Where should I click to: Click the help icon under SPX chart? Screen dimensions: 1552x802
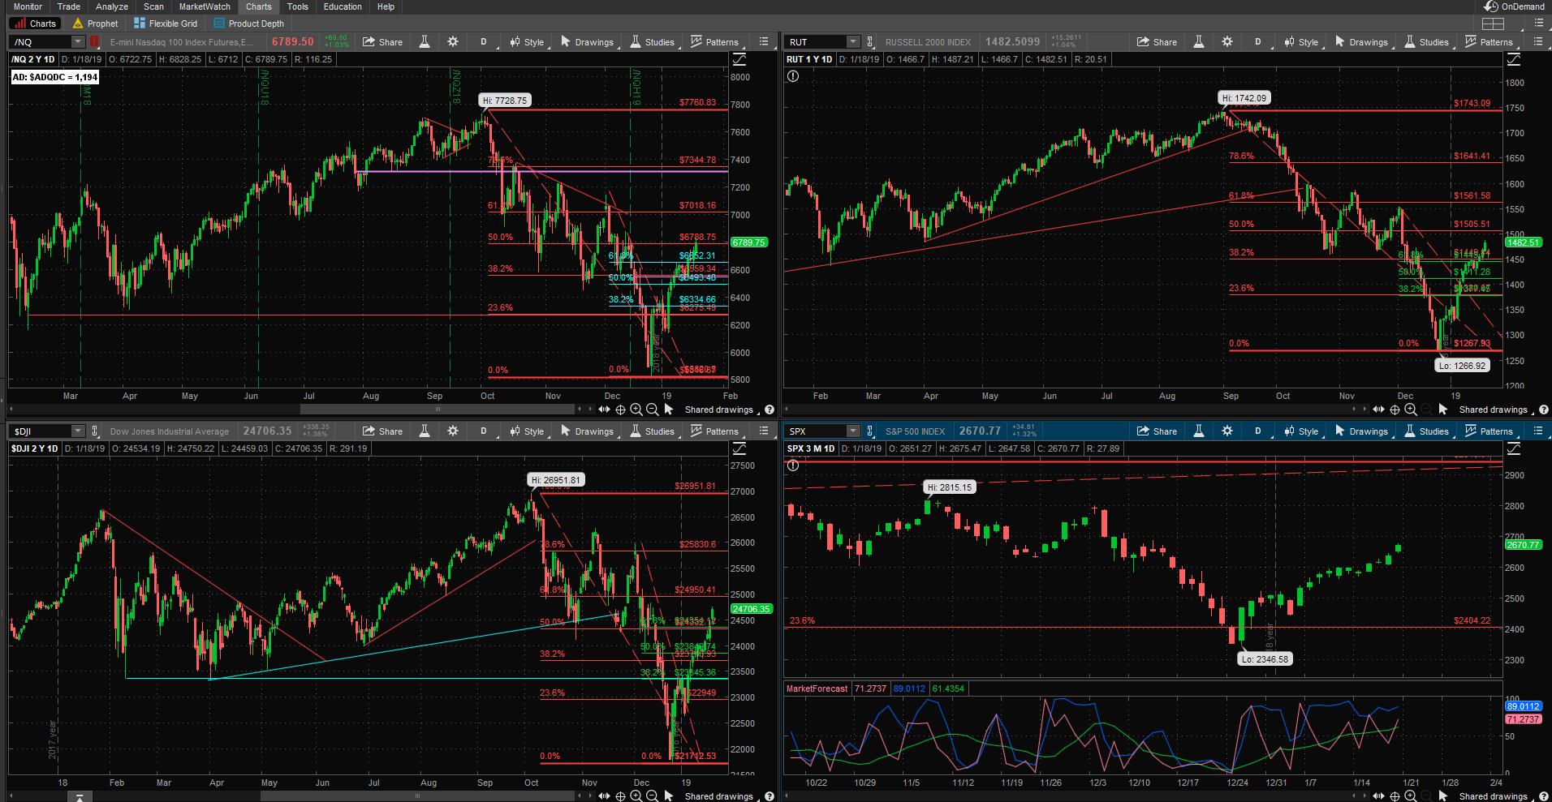tap(1544, 796)
